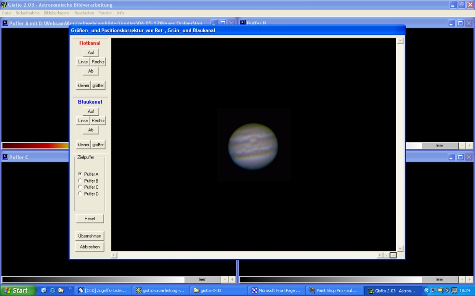Click the horizontal scrollbar left arrow in preview
The image size is (475, 296).
[114, 255]
